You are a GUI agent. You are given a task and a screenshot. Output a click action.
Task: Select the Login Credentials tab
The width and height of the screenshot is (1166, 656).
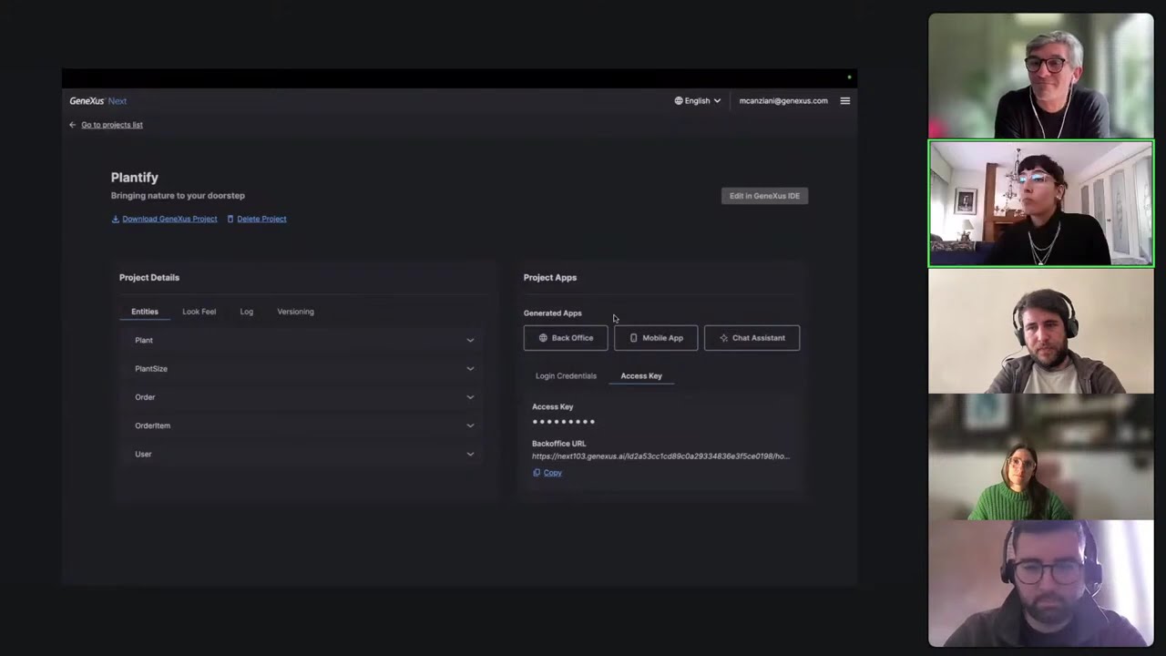566,375
